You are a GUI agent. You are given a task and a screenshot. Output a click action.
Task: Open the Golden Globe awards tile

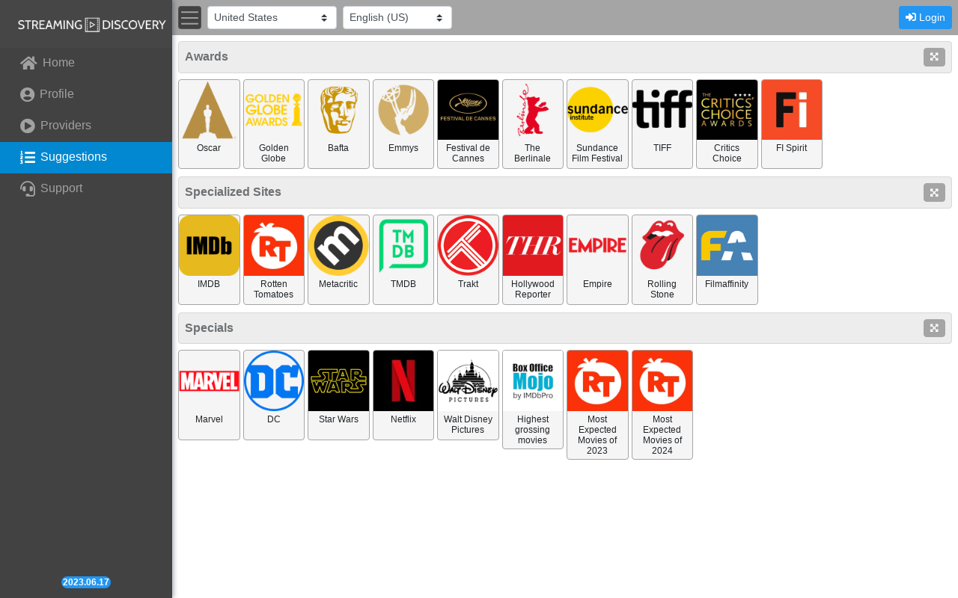tap(274, 124)
